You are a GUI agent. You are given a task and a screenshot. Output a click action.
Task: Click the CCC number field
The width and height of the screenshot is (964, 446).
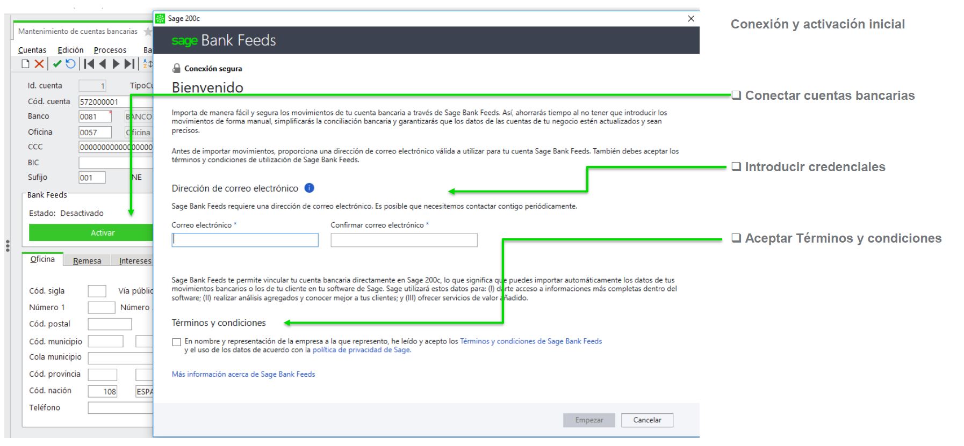click(116, 148)
